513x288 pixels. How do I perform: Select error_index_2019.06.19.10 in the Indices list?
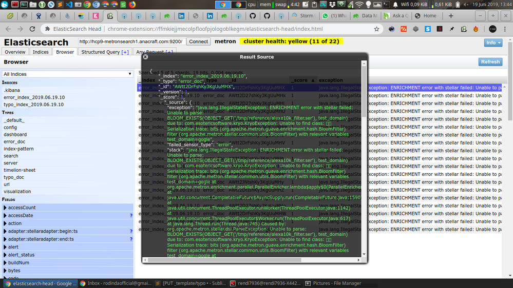34,97
